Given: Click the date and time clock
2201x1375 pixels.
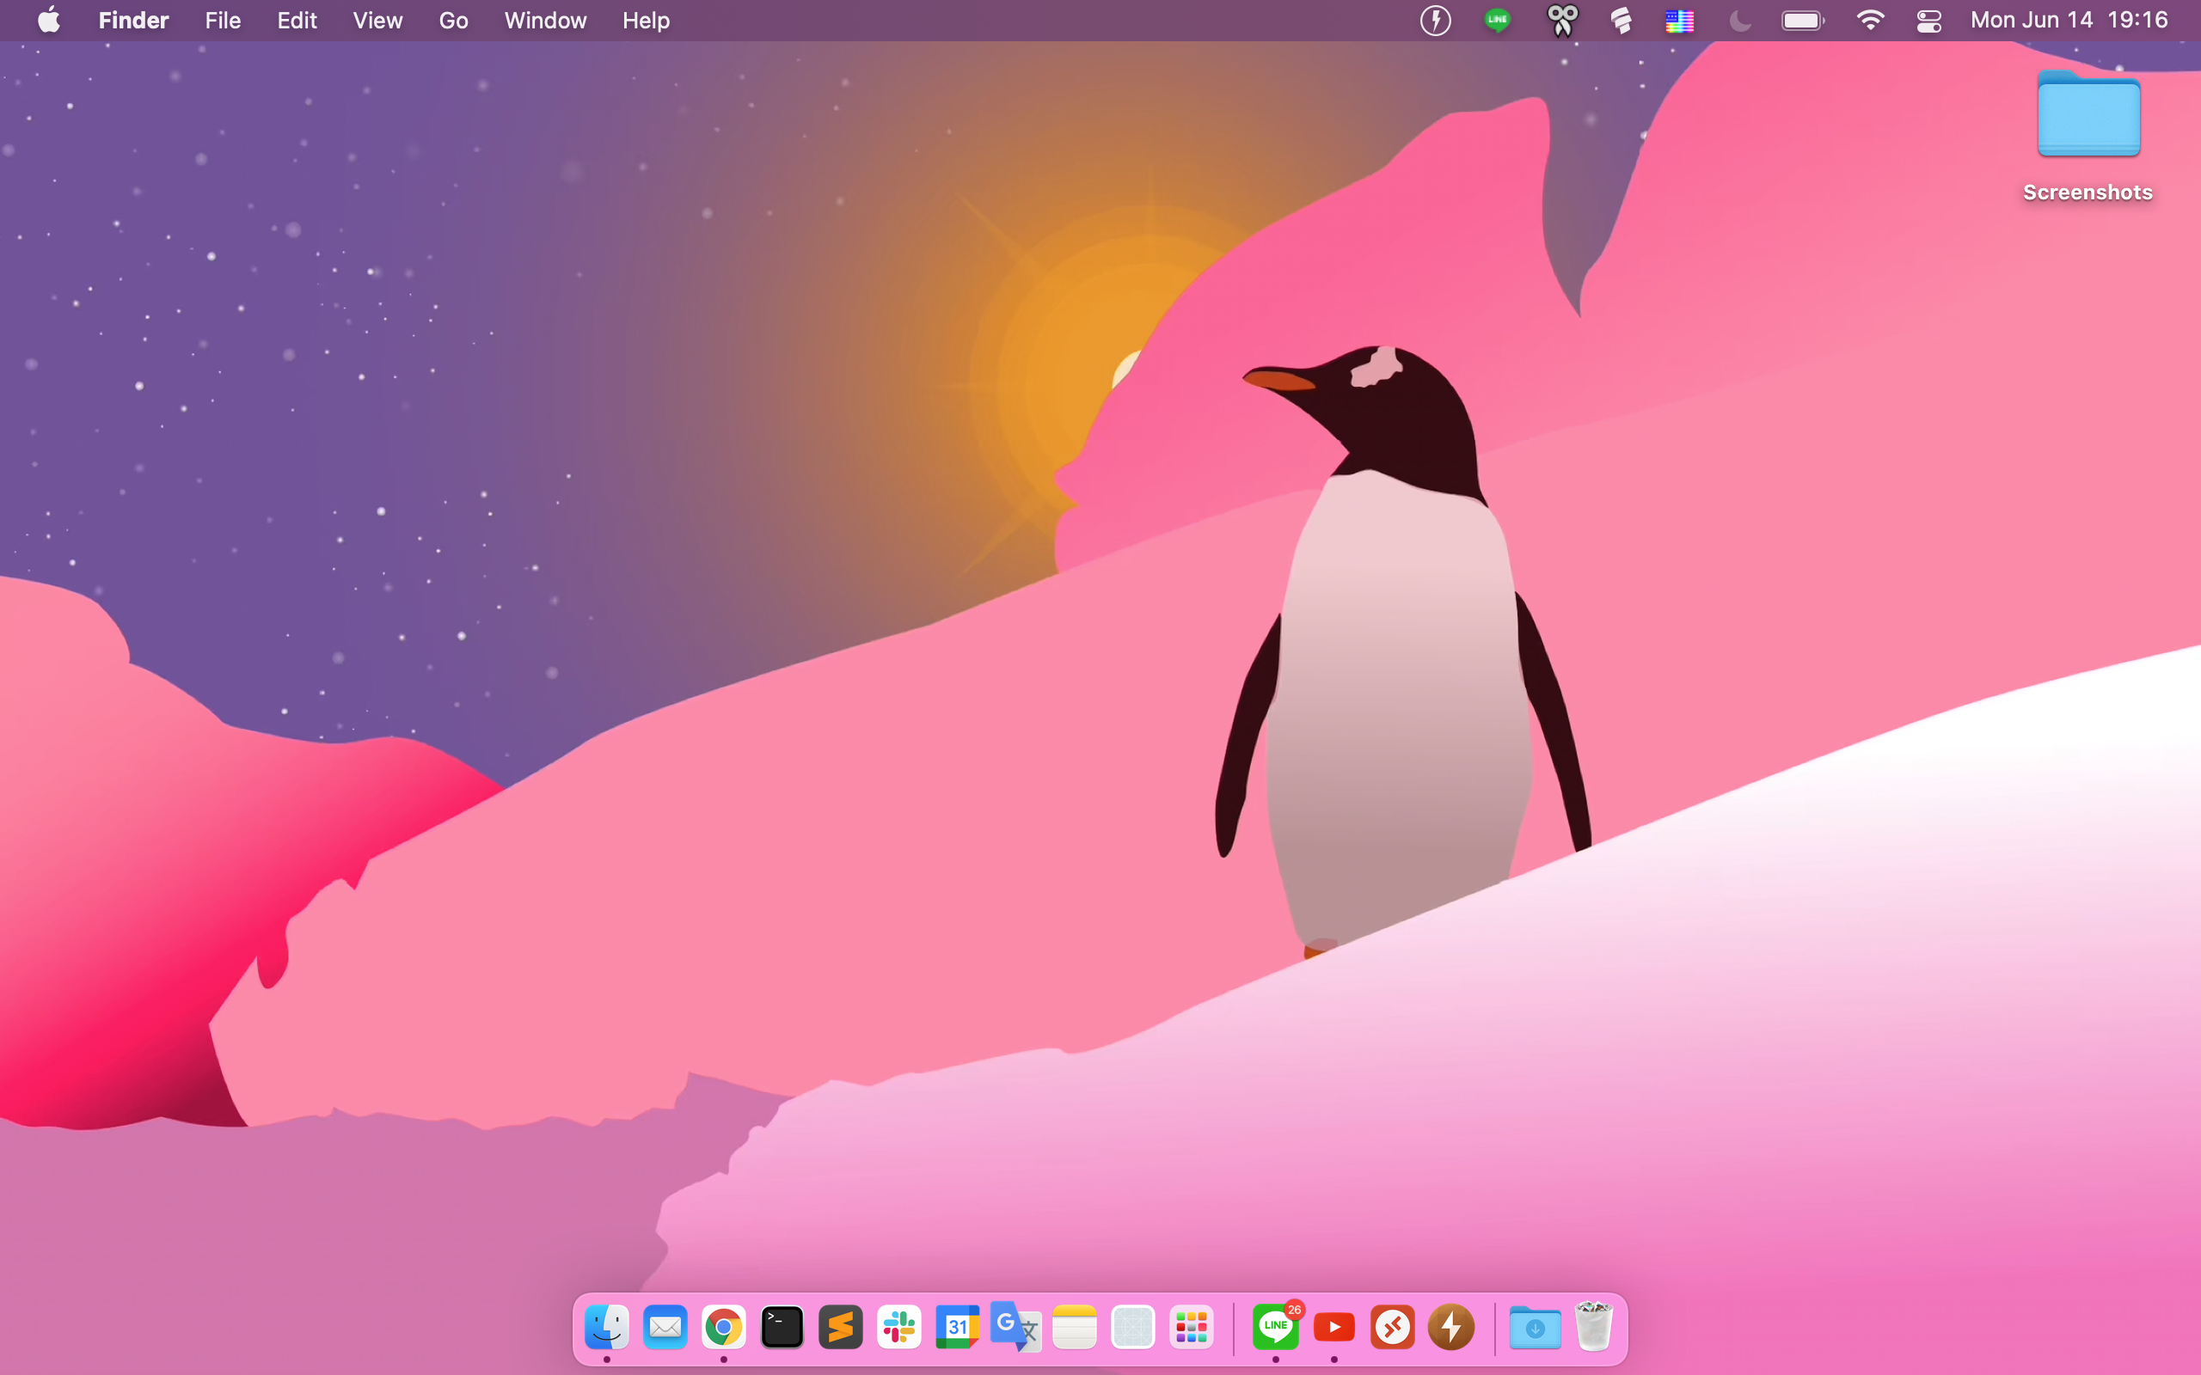Looking at the screenshot, I should point(2069,20).
